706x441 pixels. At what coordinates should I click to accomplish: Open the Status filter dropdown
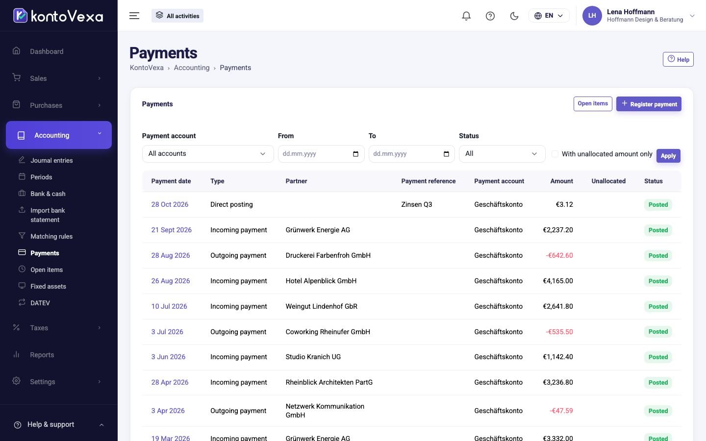(x=502, y=154)
